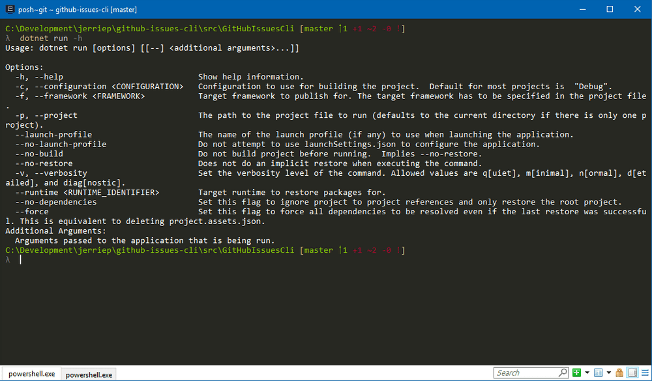The width and height of the screenshot is (652, 381).
Task: Click the '--force' option text
Action: (31, 212)
